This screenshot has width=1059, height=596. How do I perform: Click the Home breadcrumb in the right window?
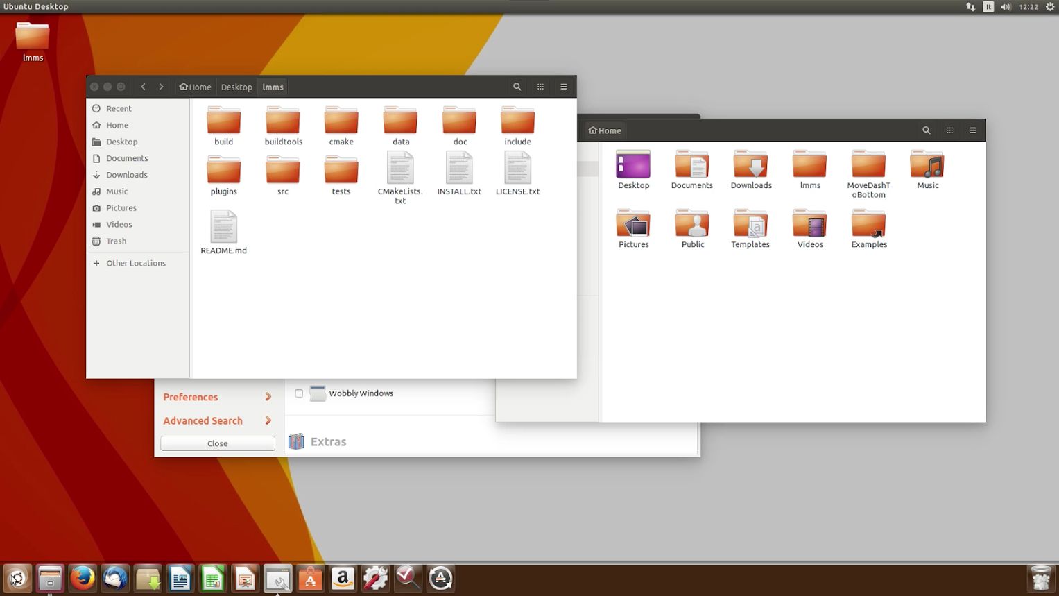click(604, 130)
